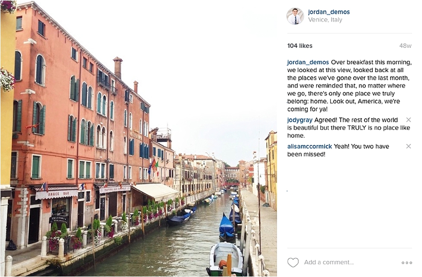View the 104 likes list
422x277 pixels.
[x=300, y=46]
